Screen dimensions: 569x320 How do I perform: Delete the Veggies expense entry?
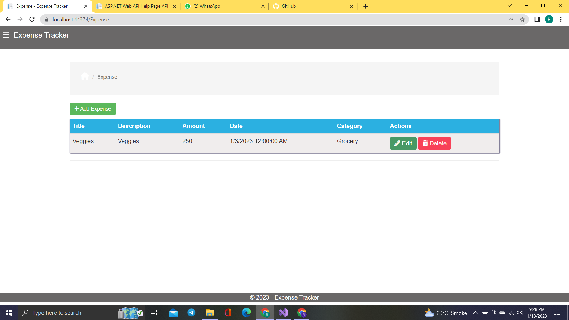point(434,143)
